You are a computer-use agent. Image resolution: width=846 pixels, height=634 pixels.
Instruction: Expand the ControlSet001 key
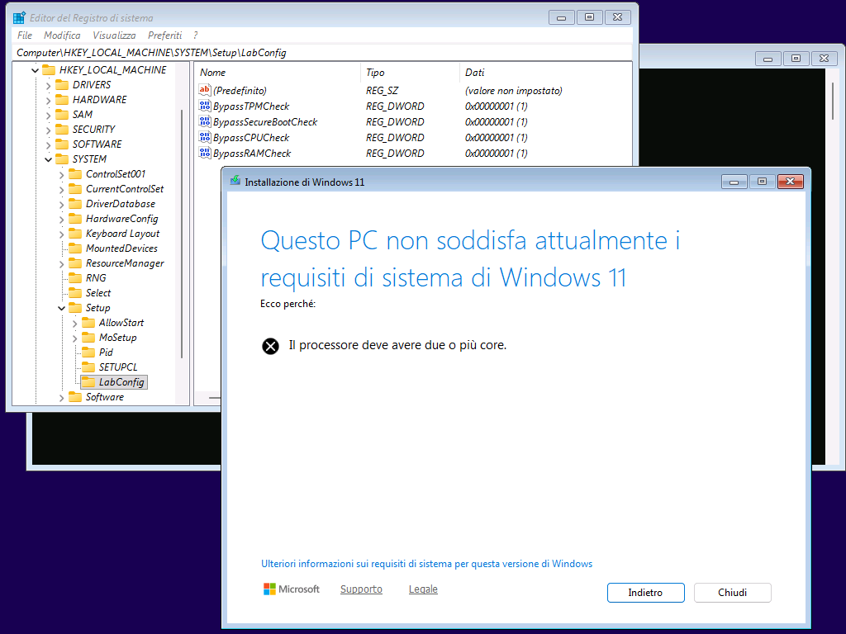62,174
